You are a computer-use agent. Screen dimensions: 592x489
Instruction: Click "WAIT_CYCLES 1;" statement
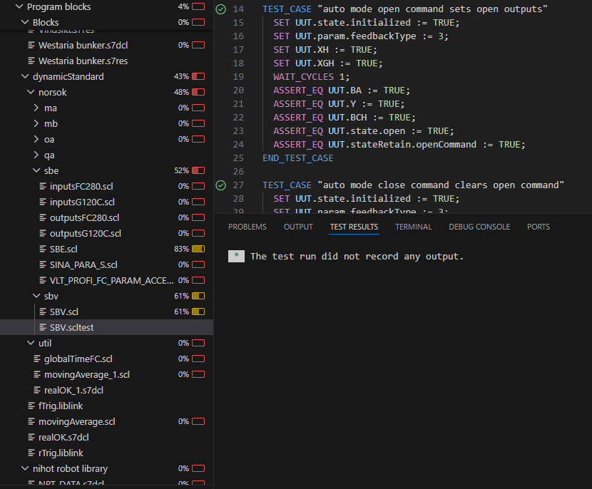(x=312, y=77)
